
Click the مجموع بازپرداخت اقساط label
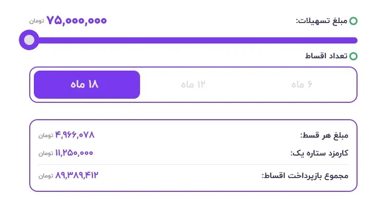coord(305,176)
